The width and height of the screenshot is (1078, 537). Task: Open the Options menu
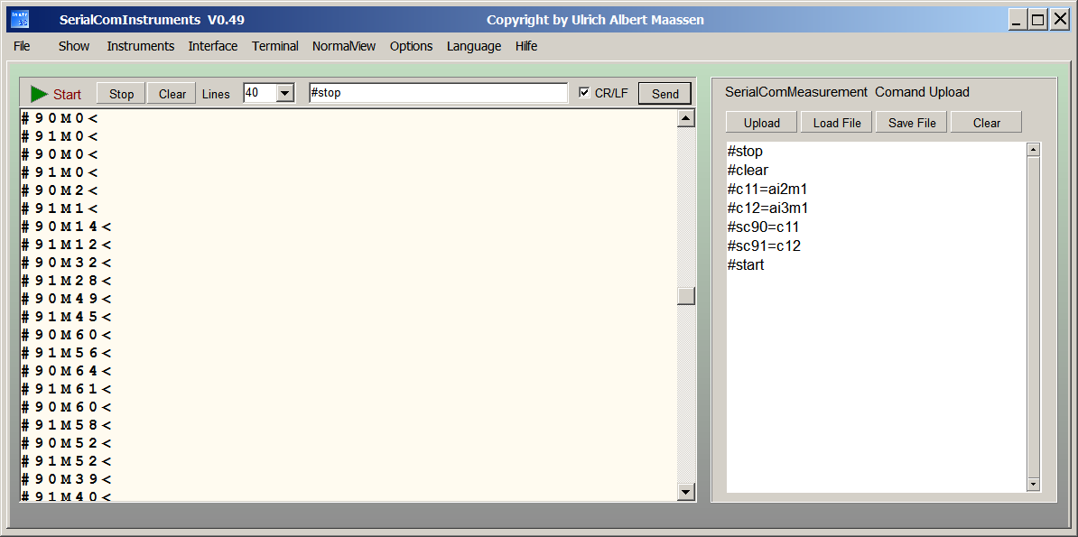(411, 46)
